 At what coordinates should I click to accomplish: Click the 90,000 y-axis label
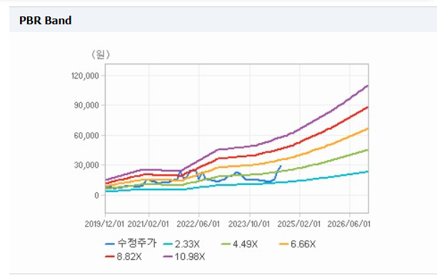pyautogui.click(x=86, y=106)
